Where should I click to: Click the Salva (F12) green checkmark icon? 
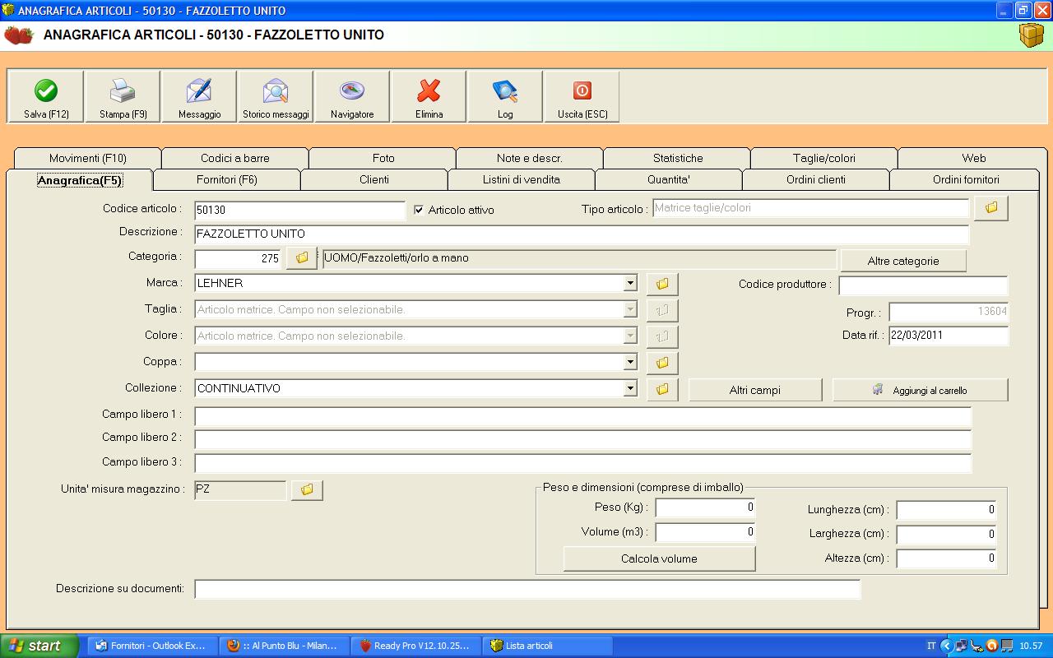pyautogui.click(x=46, y=91)
